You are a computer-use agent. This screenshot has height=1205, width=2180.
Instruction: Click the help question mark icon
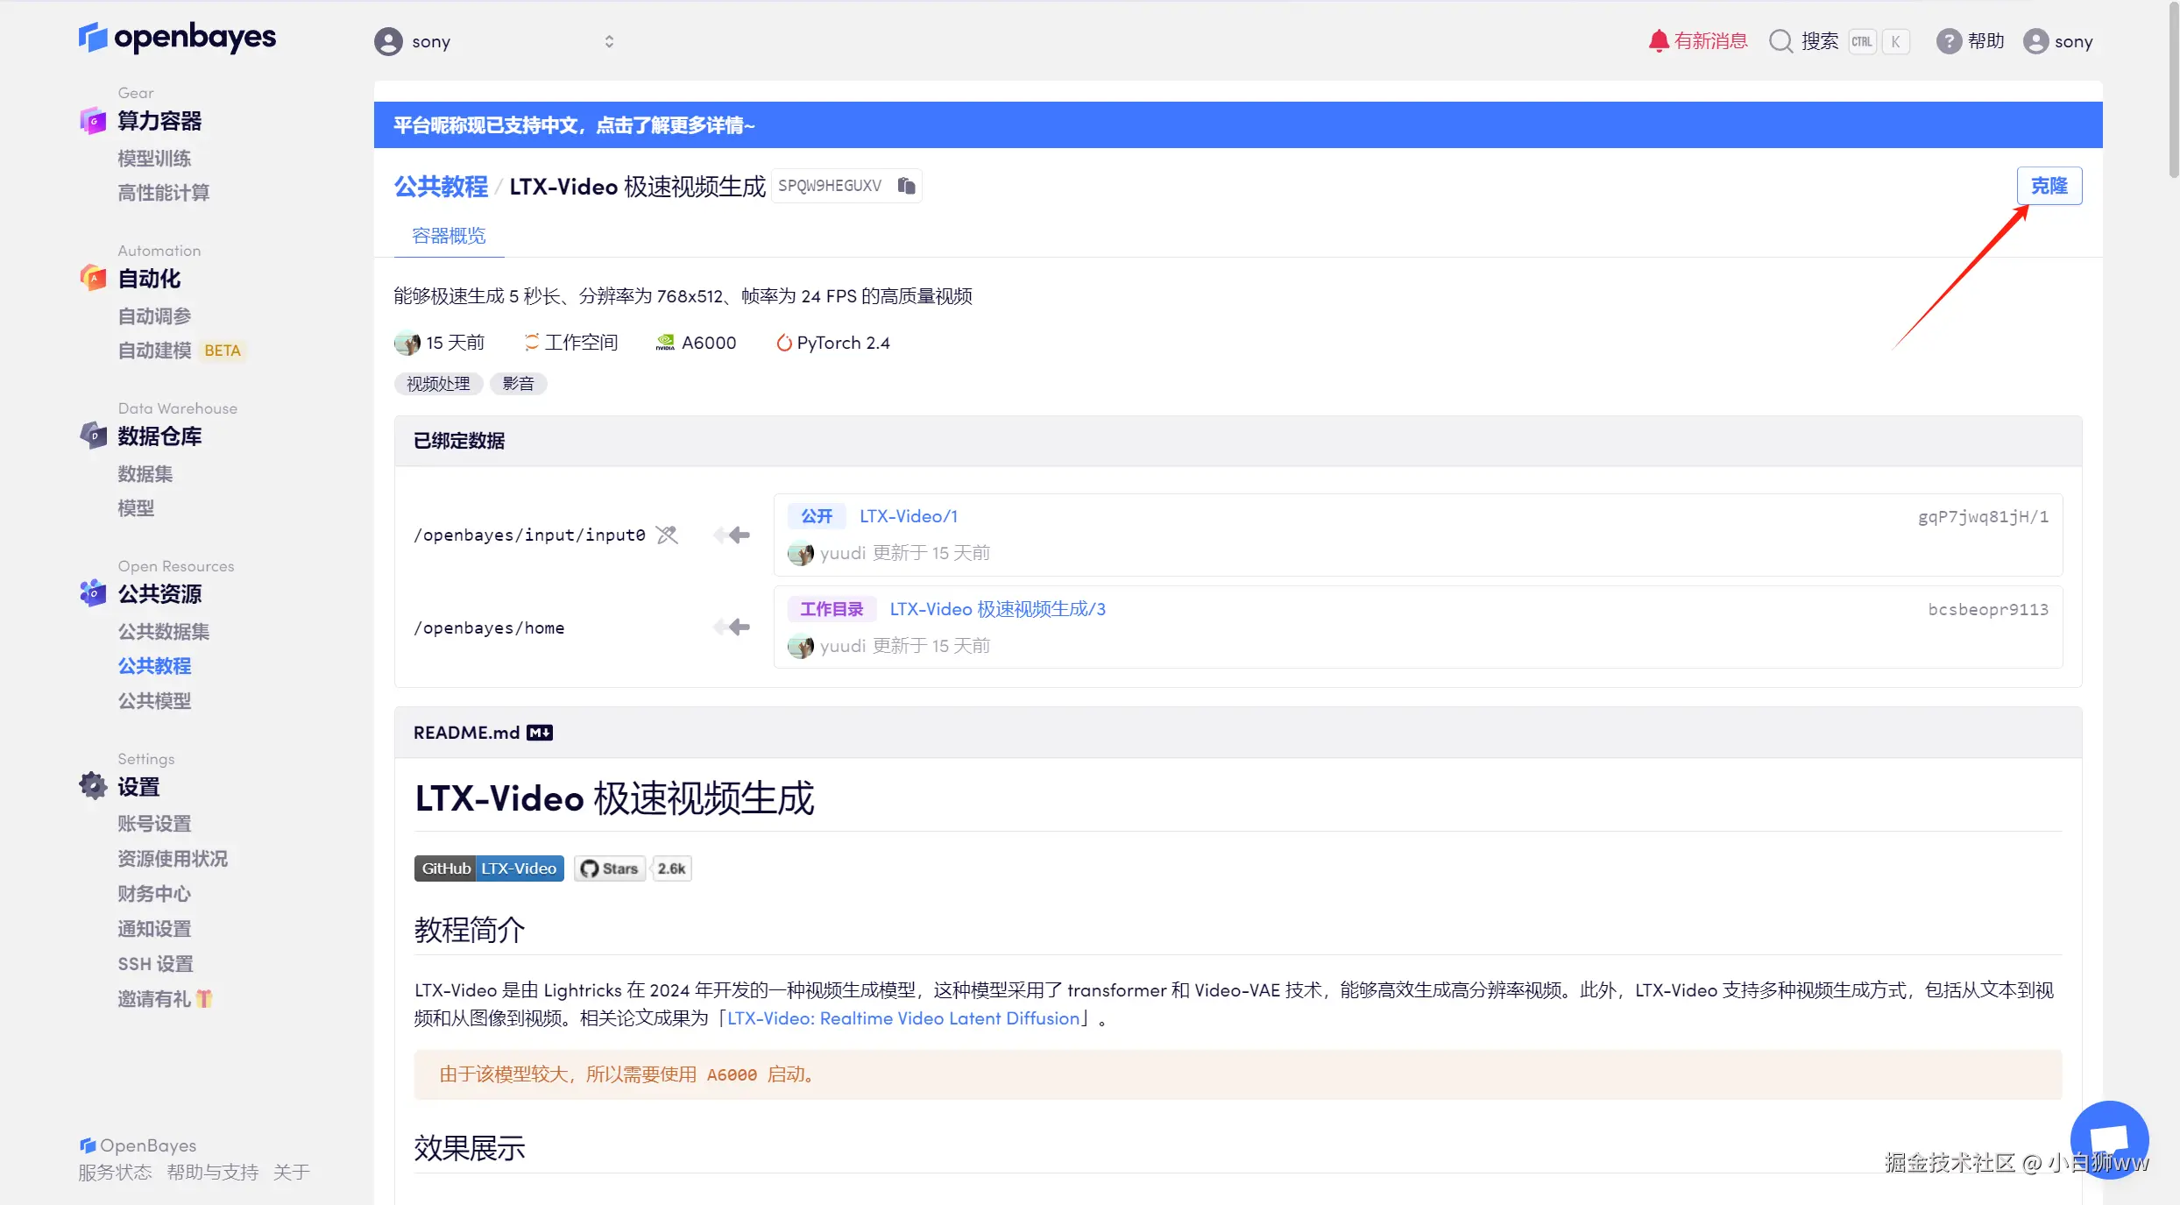tap(1948, 41)
